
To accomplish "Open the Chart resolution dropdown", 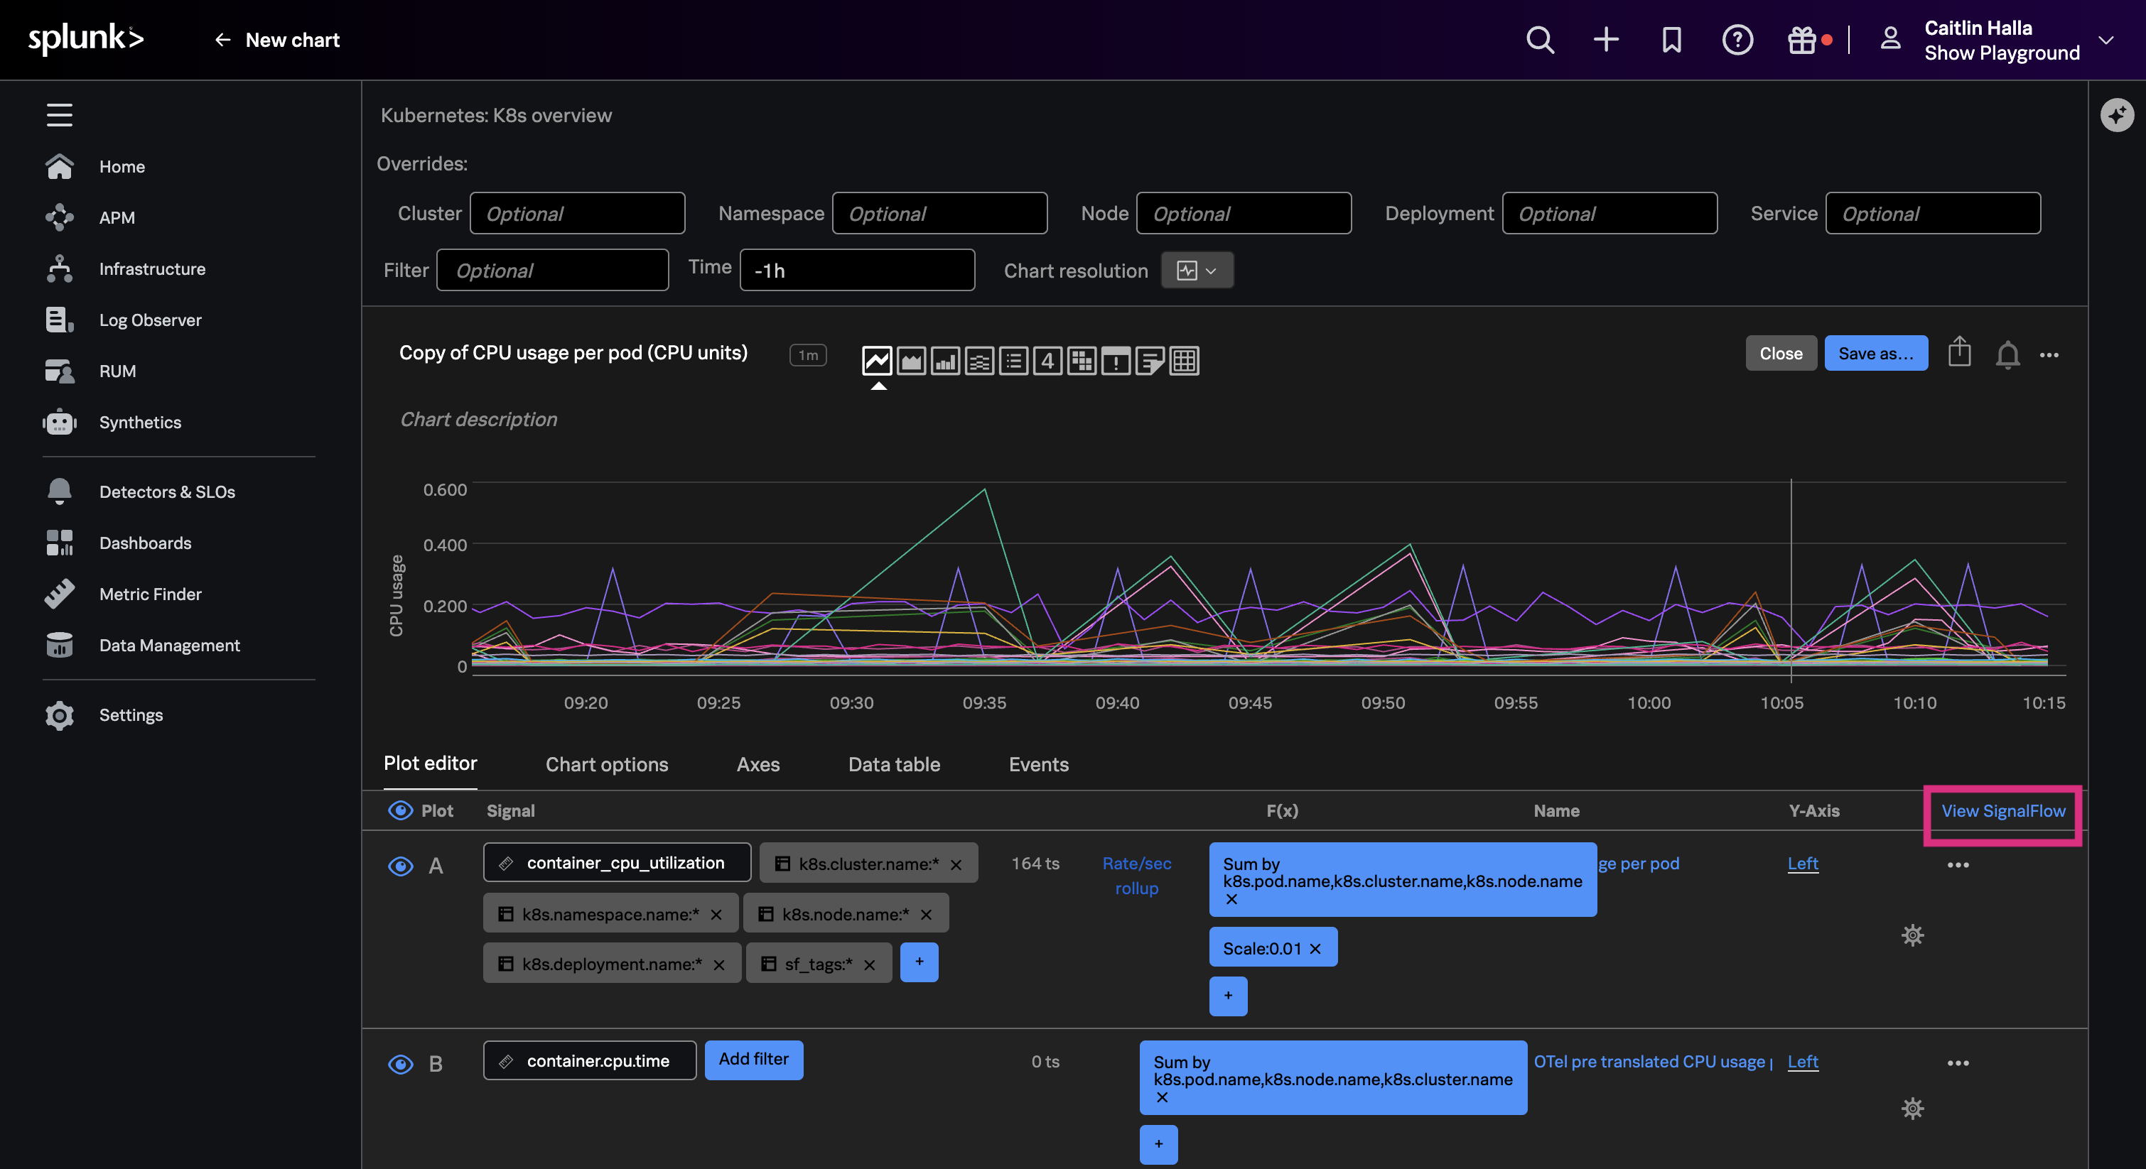I will pyautogui.click(x=1197, y=270).
